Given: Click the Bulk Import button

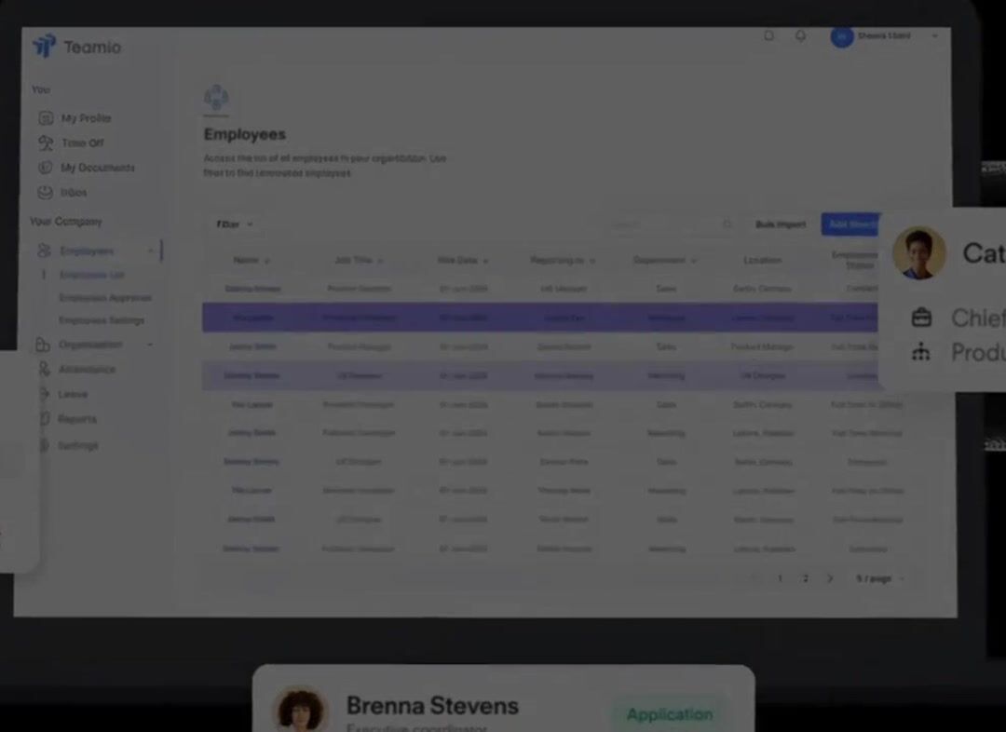Looking at the screenshot, I should [x=781, y=224].
